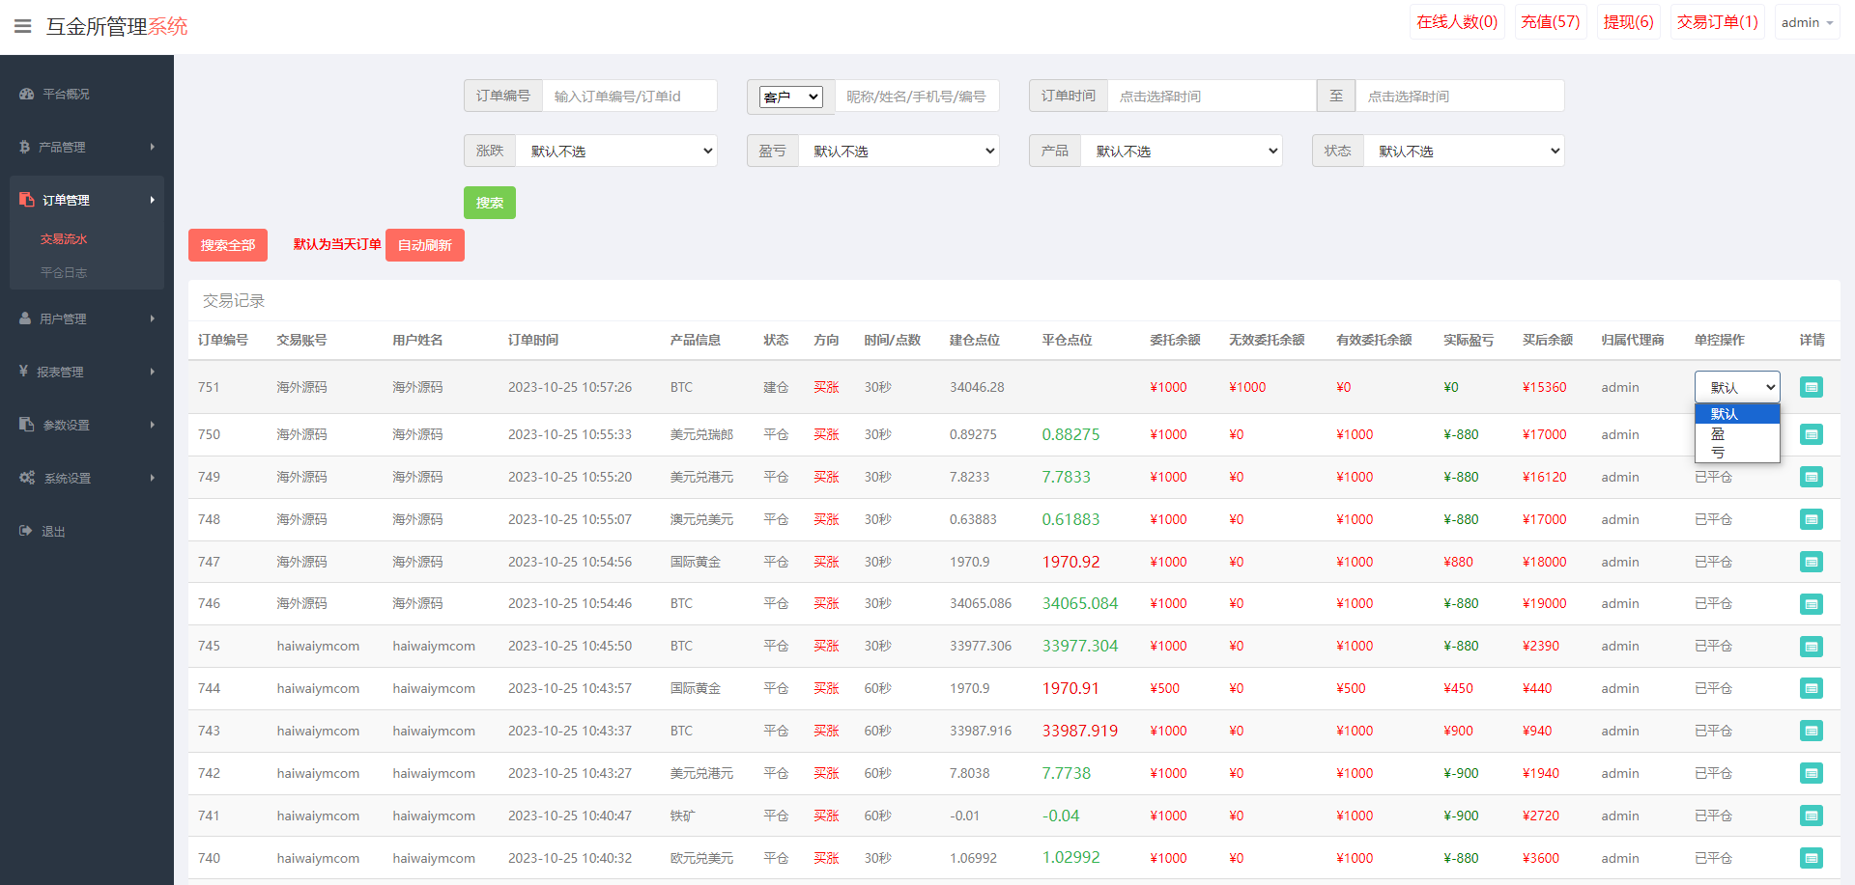Click the green 搜索 search button
This screenshot has height=885, width=1855.
click(489, 203)
